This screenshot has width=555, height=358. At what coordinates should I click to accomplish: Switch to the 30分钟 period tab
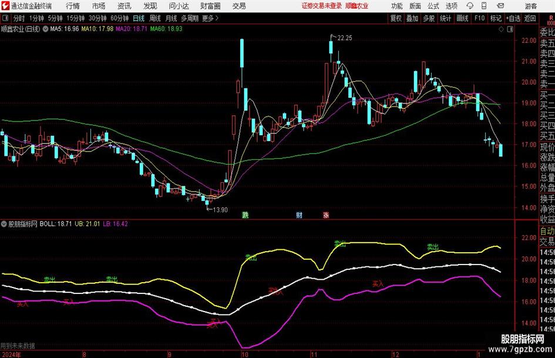tap(97, 18)
